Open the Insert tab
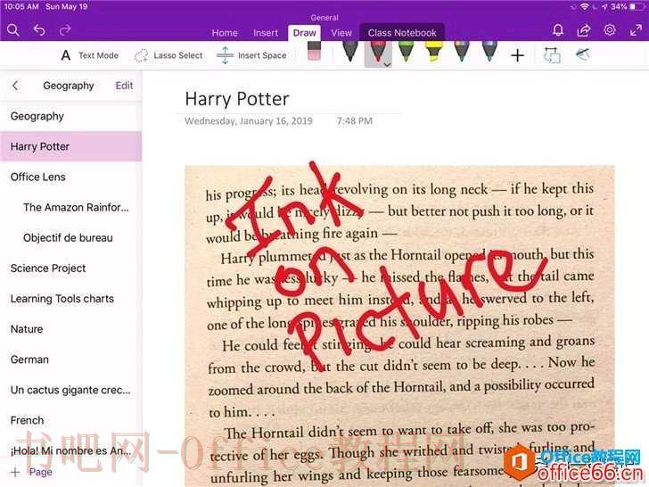649x487 pixels. click(266, 33)
